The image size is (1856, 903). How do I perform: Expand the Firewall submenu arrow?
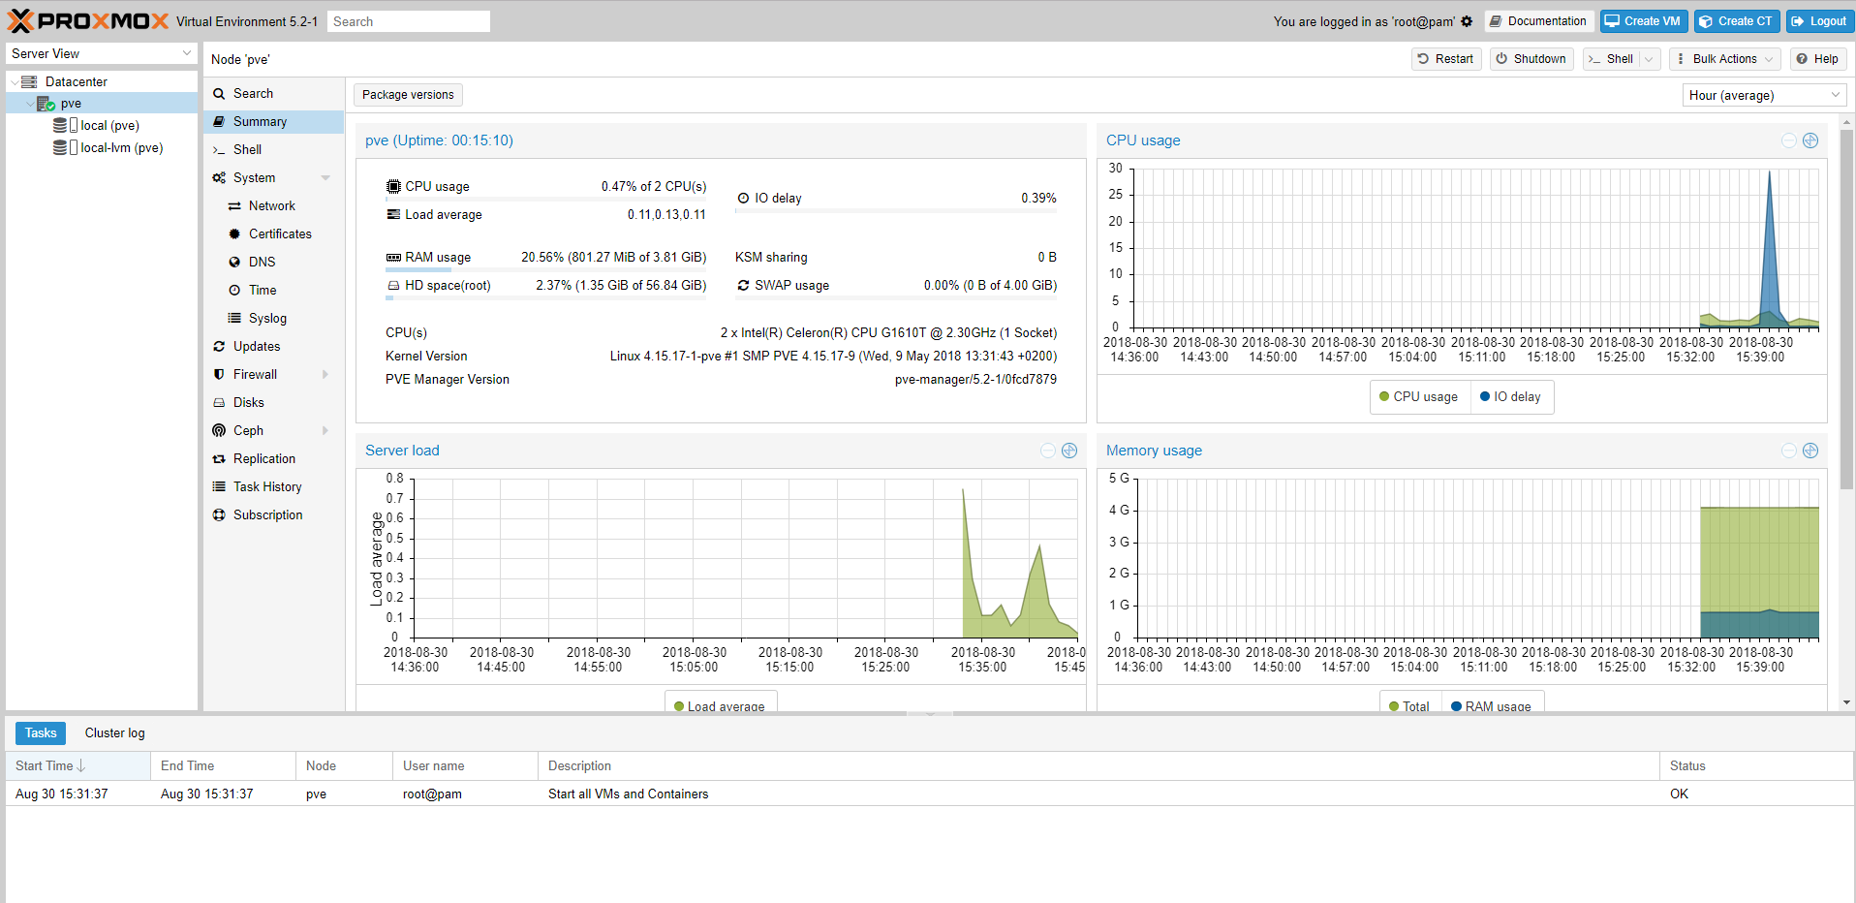click(325, 375)
